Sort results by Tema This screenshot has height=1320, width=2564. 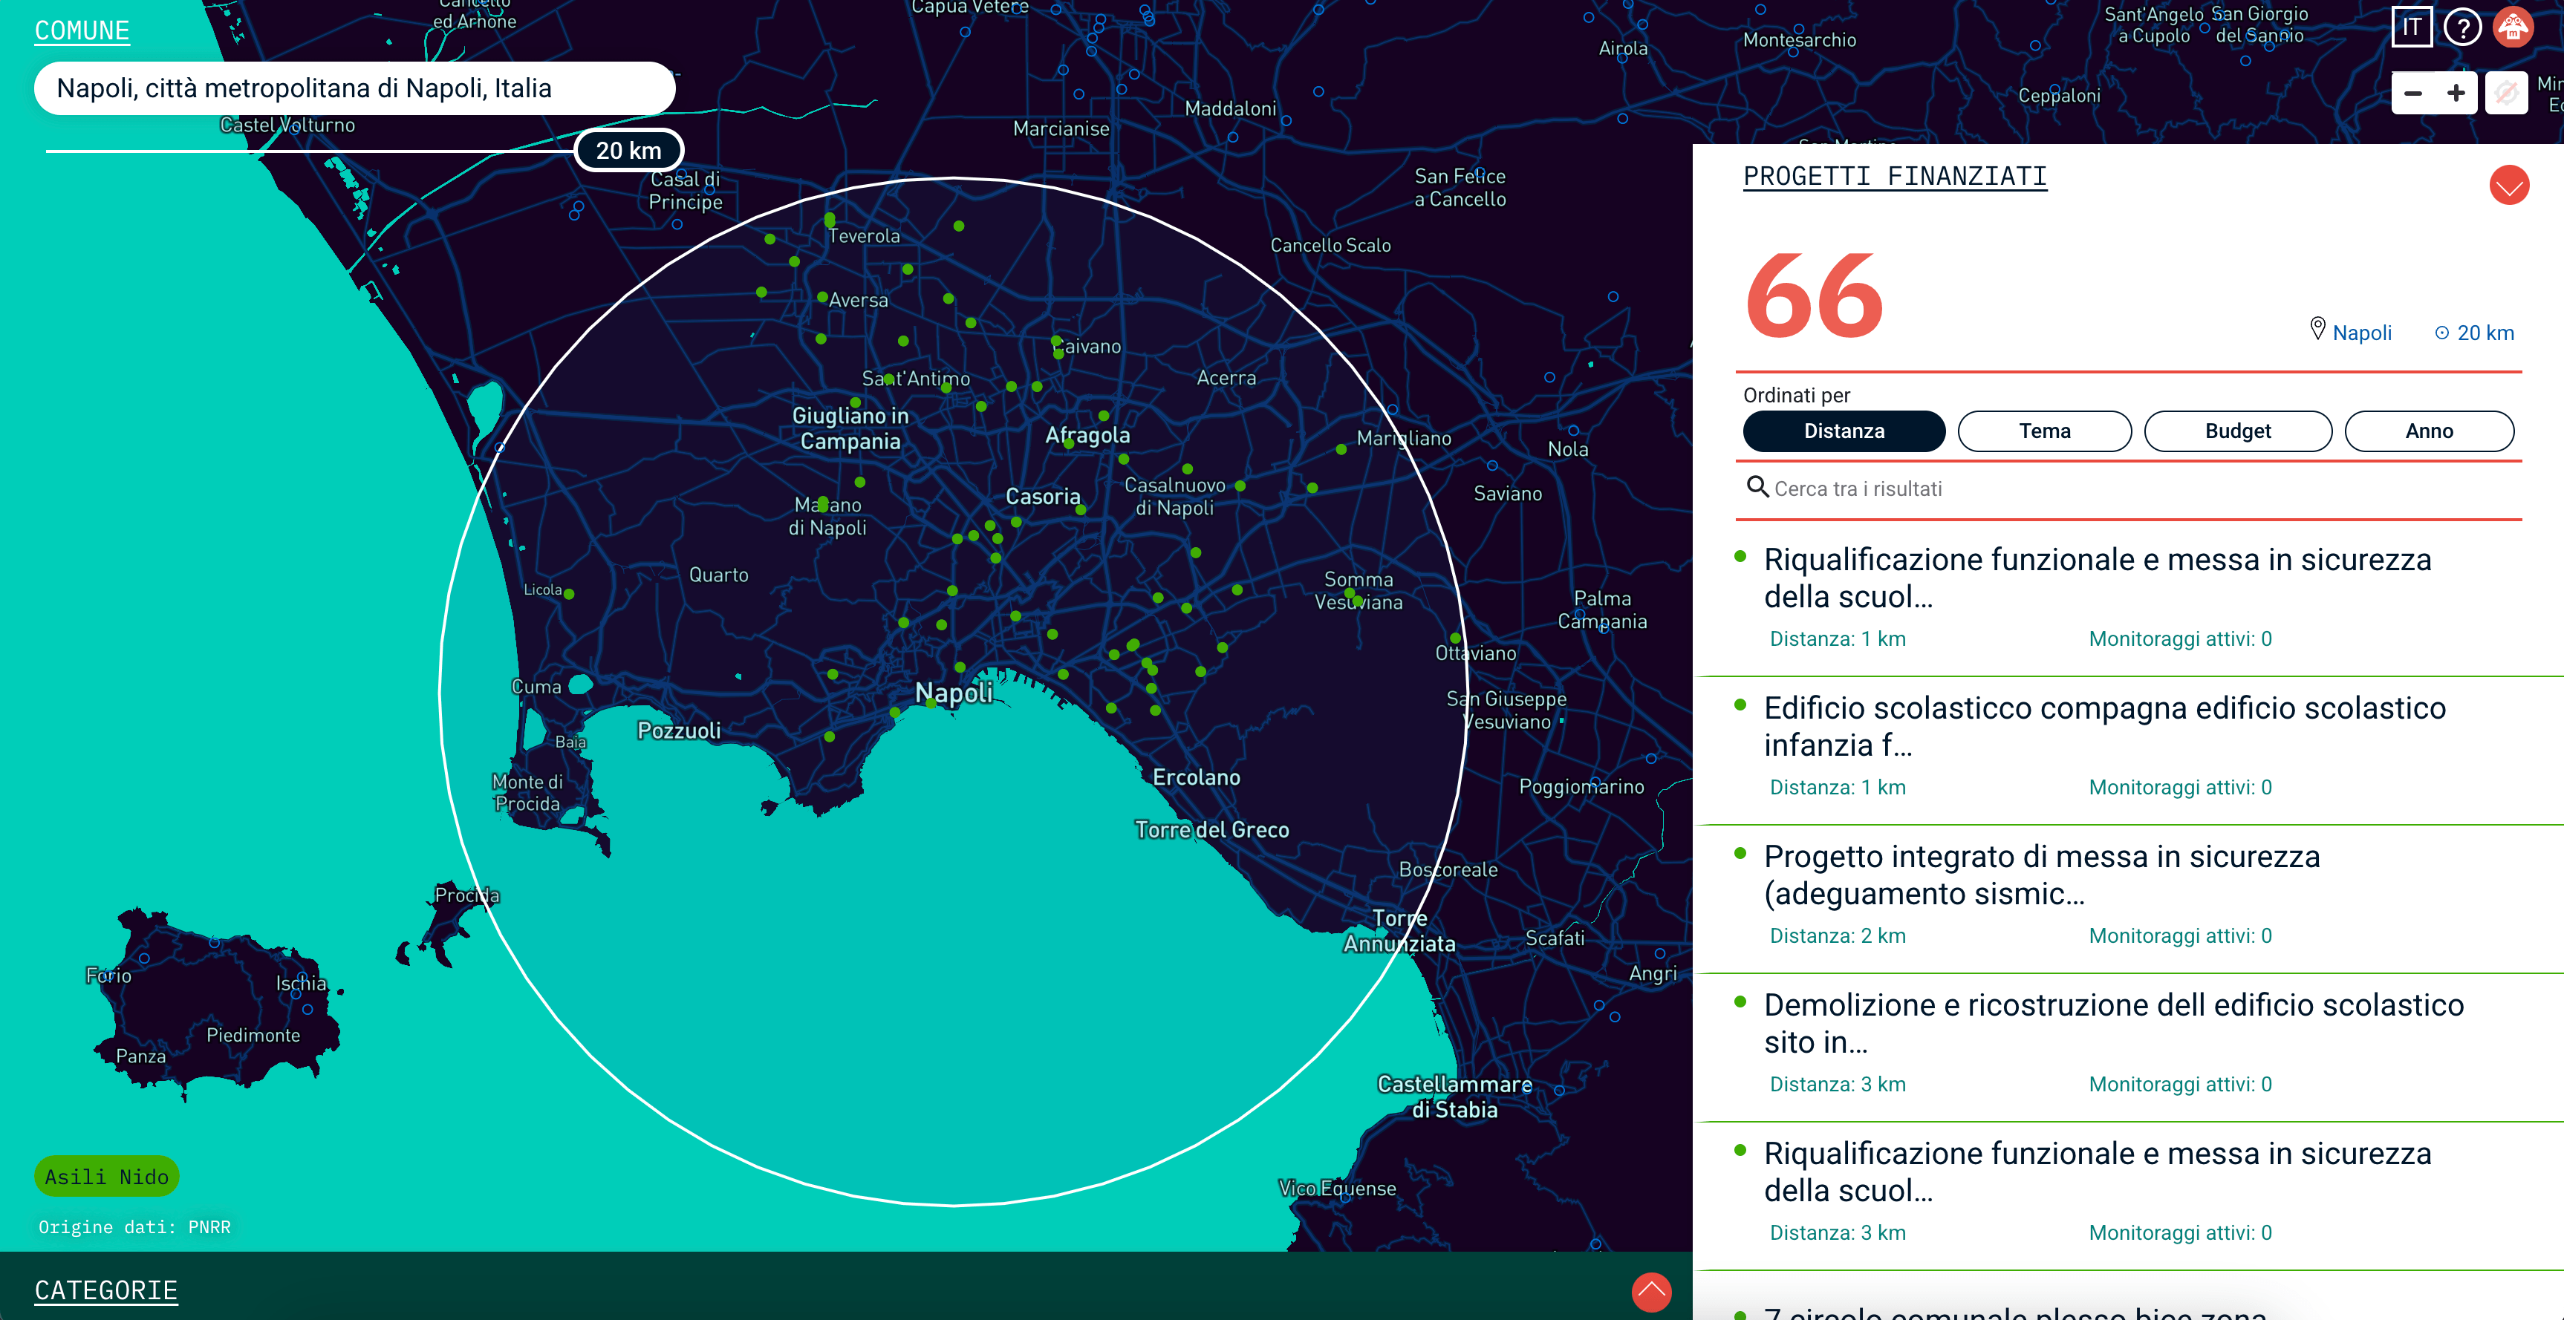[2044, 431]
